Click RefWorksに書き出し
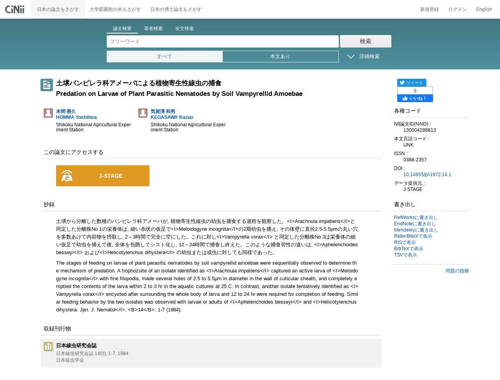Image resolution: width=500 pixels, height=380 pixels. click(416, 217)
